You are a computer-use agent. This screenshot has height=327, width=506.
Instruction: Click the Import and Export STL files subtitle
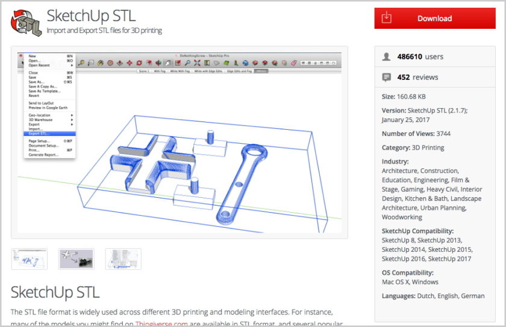104,31
